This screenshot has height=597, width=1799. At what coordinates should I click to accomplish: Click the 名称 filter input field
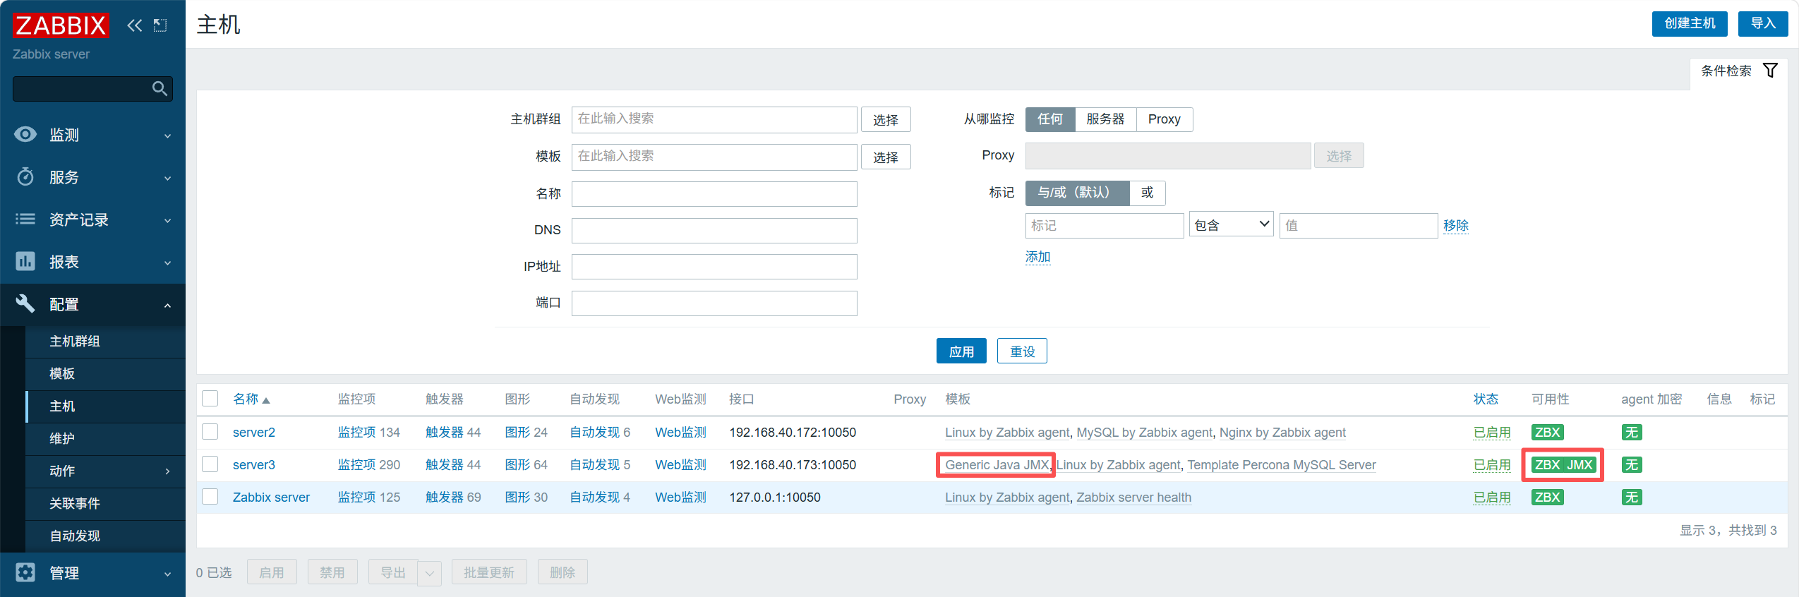[714, 194]
